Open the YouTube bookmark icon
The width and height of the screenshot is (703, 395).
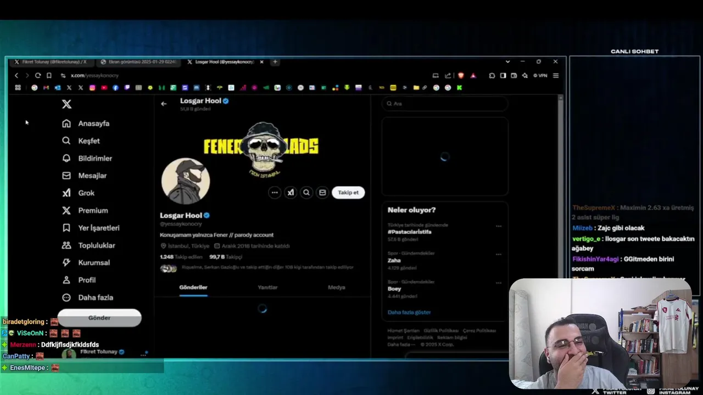[104, 88]
